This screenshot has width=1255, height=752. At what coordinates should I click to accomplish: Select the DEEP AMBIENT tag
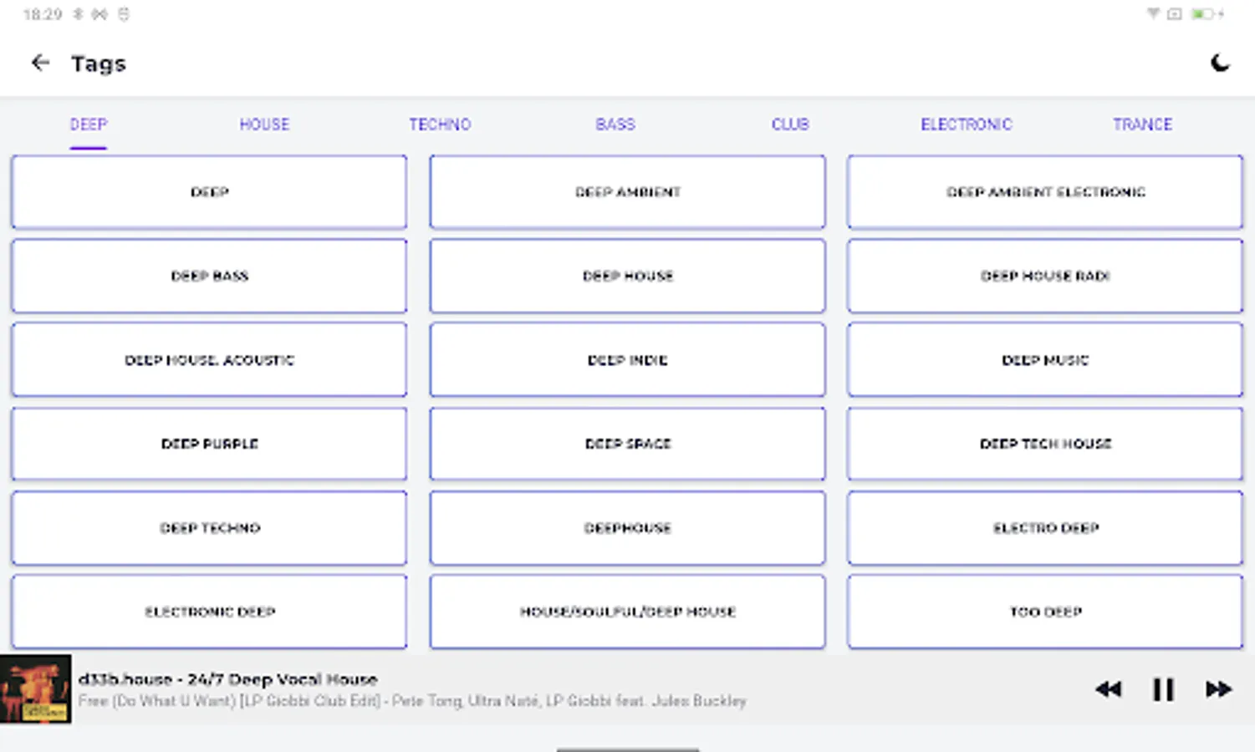click(x=627, y=192)
